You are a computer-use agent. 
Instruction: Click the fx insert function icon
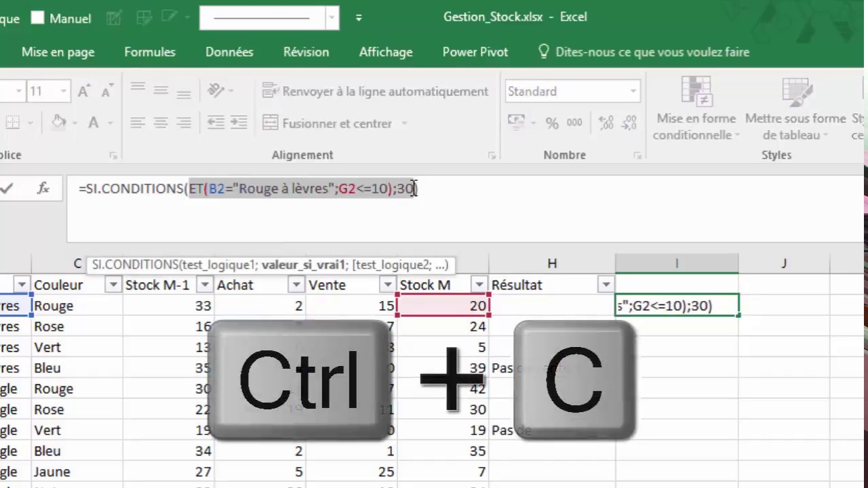pos(43,189)
